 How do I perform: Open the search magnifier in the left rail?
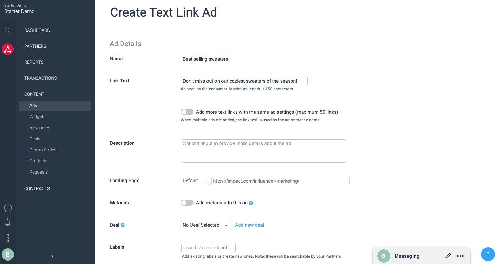8,30
